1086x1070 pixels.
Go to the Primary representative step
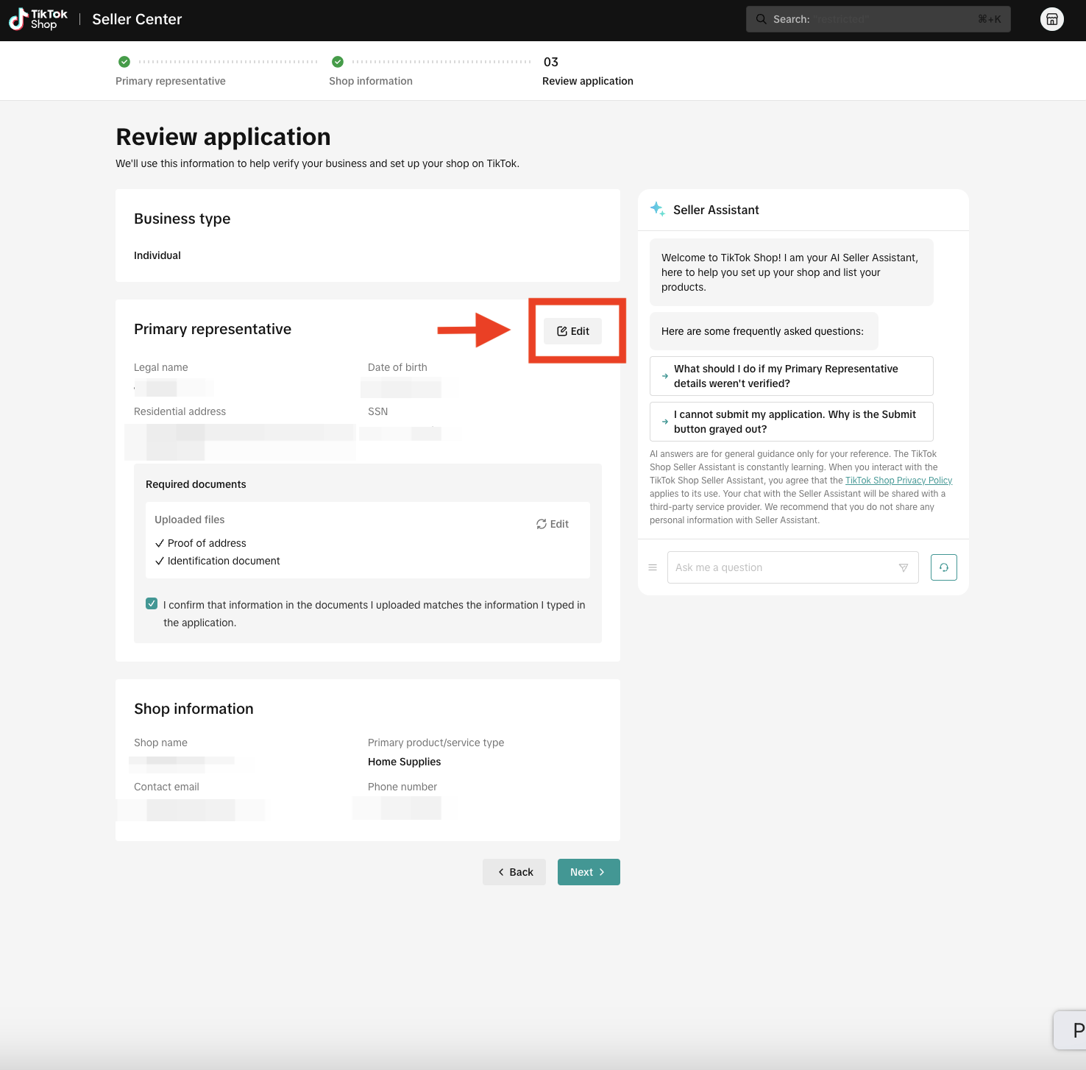point(171,81)
